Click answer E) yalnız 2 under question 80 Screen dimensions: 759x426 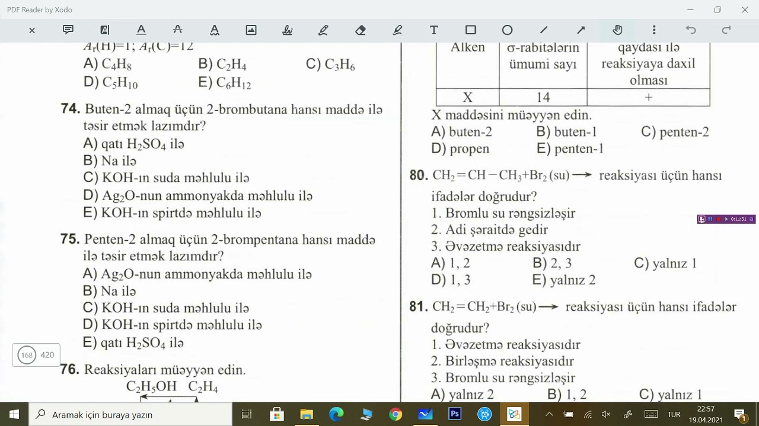[564, 280]
